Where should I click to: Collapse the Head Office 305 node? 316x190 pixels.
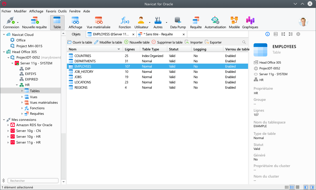4,52
